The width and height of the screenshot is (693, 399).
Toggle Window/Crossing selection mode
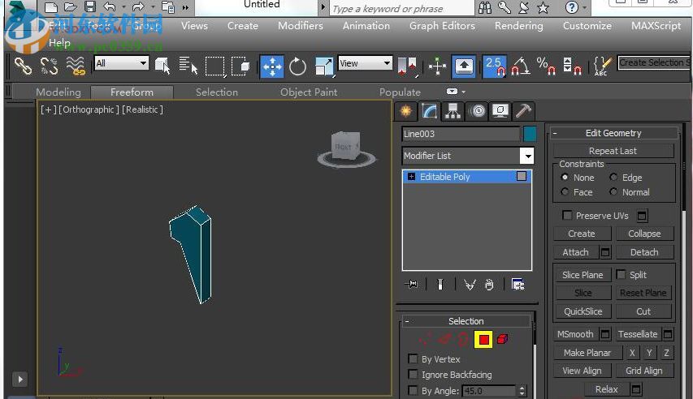pos(240,66)
